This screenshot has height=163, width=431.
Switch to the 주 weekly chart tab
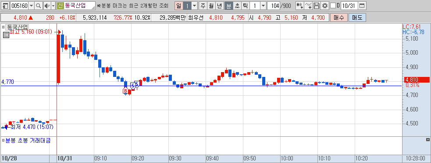pyautogui.click(x=203, y=6)
